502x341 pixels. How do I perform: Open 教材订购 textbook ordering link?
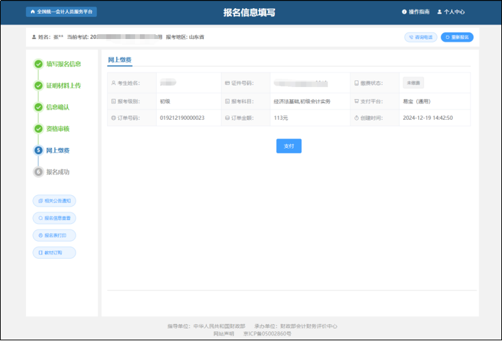click(54, 253)
